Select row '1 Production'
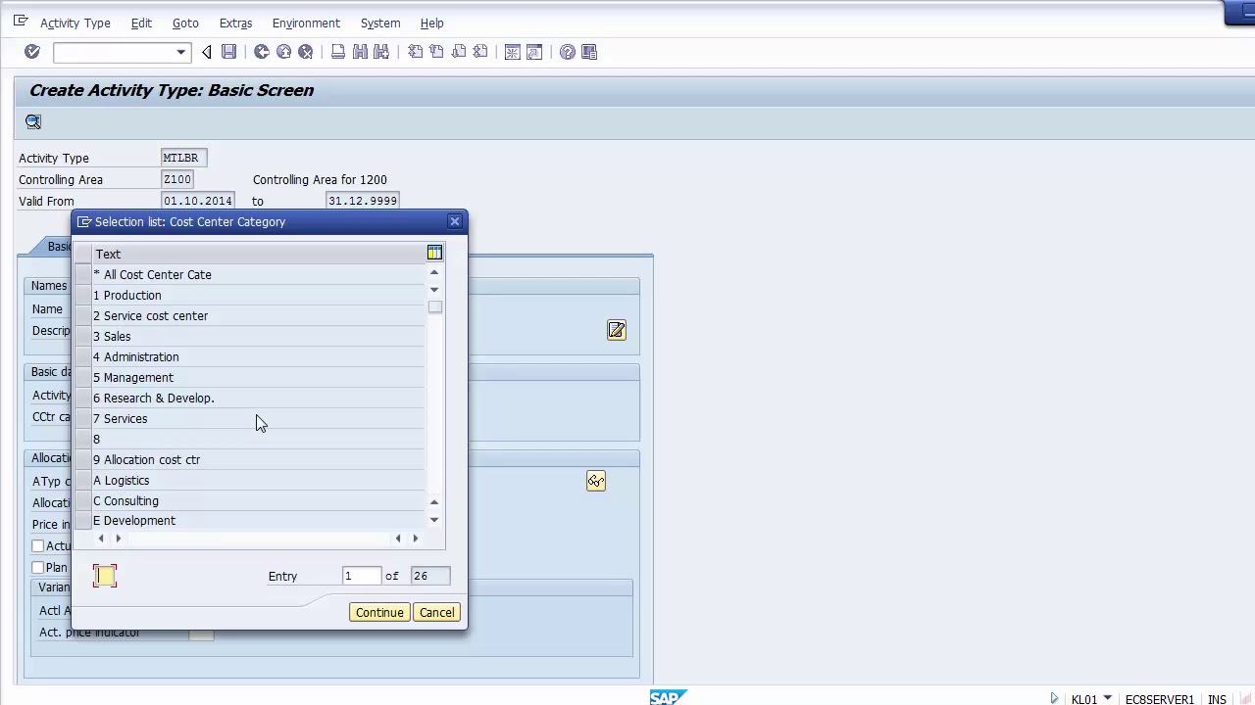Image resolution: width=1255 pixels, height=705 pixels. 258,295
